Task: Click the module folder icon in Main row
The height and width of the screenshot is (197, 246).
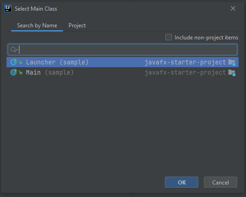Action: click(x=232, y=73)
